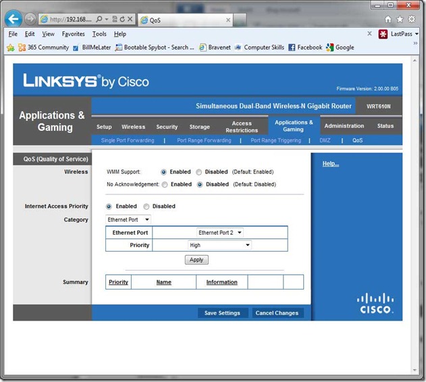Close the LastPass toolbar with X
426x382 pixels.
point(369,34)
